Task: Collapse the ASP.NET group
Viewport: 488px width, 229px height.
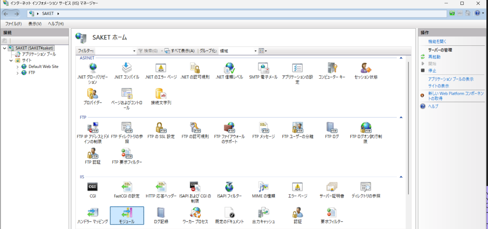Action: pyautogui.click(x=401, y=58)
